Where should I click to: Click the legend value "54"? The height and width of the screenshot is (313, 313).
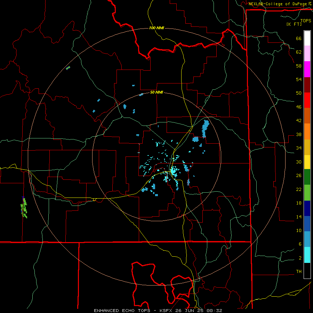(299, 79)
